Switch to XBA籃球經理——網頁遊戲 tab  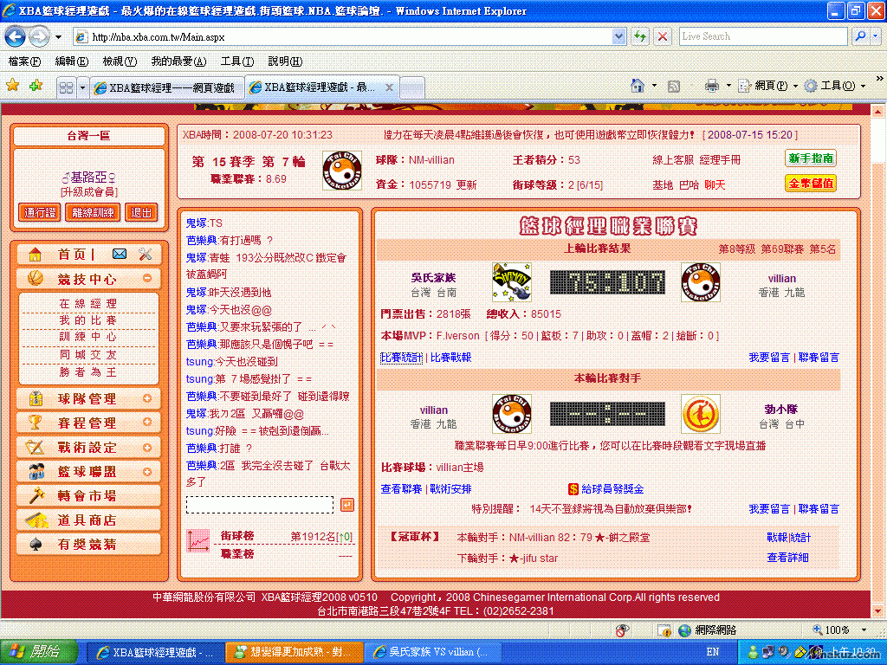[x=167, y=87]
